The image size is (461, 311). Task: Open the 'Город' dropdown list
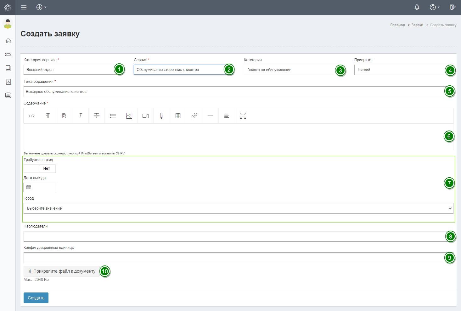tap(238, 208)
